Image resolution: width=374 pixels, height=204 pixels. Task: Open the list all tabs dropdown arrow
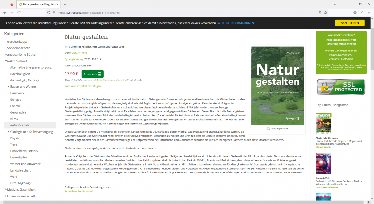click(x=334, y=4)
